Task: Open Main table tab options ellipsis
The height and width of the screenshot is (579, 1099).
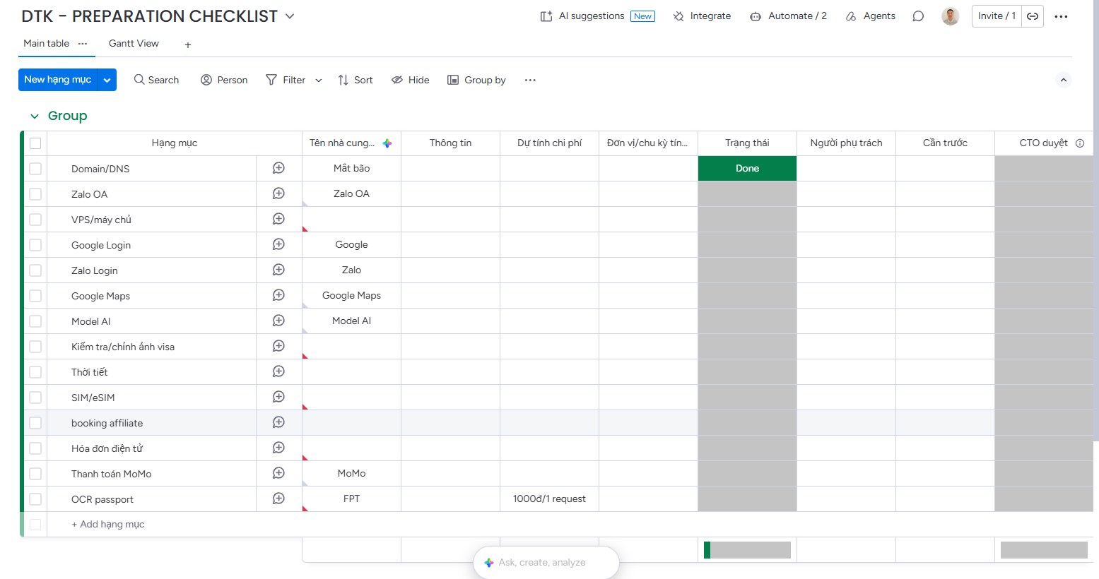Action: 83,43
